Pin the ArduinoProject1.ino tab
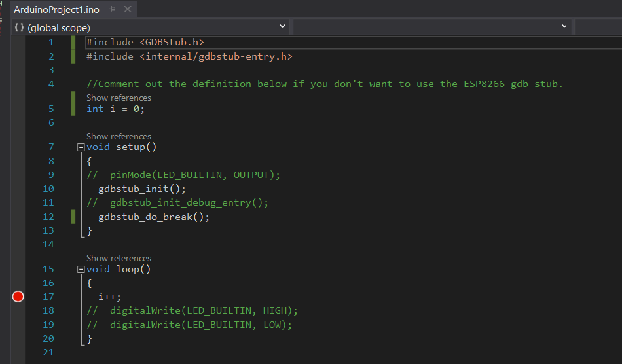This screenshot has height=364, width=622. tap(112, 9)
